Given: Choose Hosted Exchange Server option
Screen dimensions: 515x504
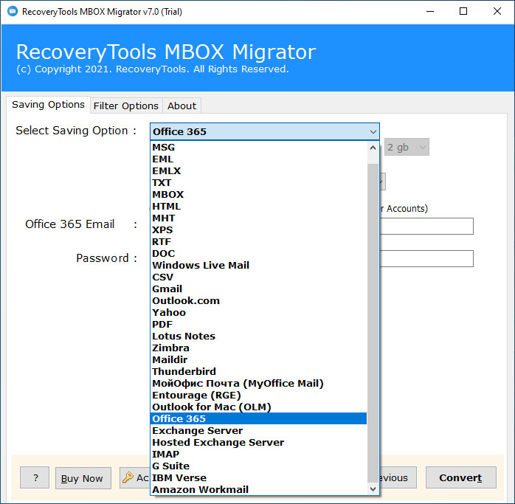Looking at the screenshot, I should coord(258,442).
